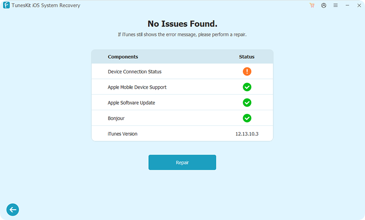Open the shopping cart purchase icon
This screenshot has width=365, height=220.
312,5
